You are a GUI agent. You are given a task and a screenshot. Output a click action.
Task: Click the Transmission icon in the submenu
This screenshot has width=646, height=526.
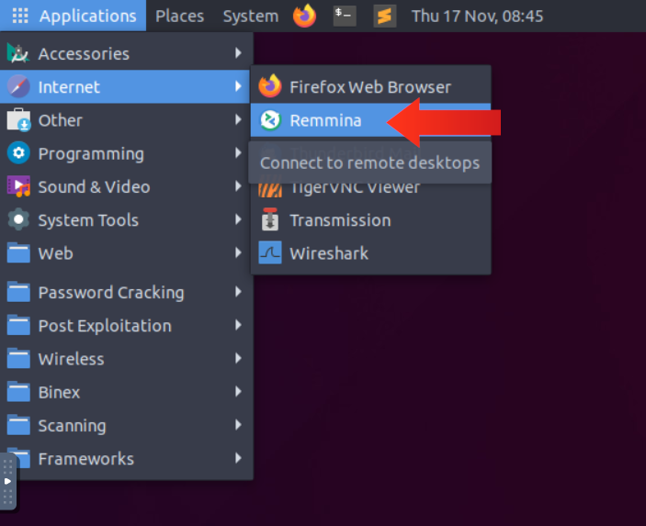[270, 220]
